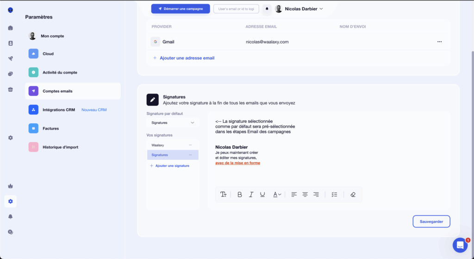Click the Google logo next to Gmail
This screenshot has height=259, width=474.
pyautogui.click(x=156, y=42)
